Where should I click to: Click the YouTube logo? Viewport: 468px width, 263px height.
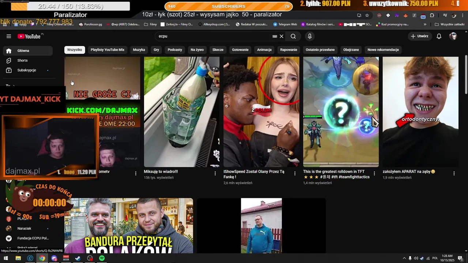[30, 36]
